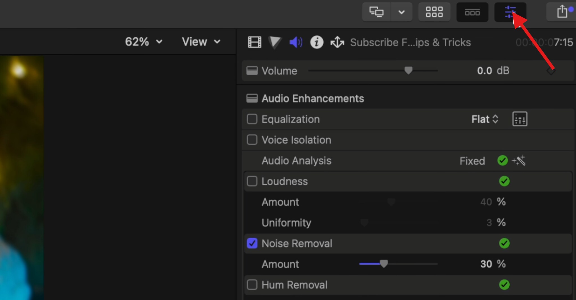
Task: Select the Color inspector cone icon
Action: pyautogui.click(x=274, y=42)
